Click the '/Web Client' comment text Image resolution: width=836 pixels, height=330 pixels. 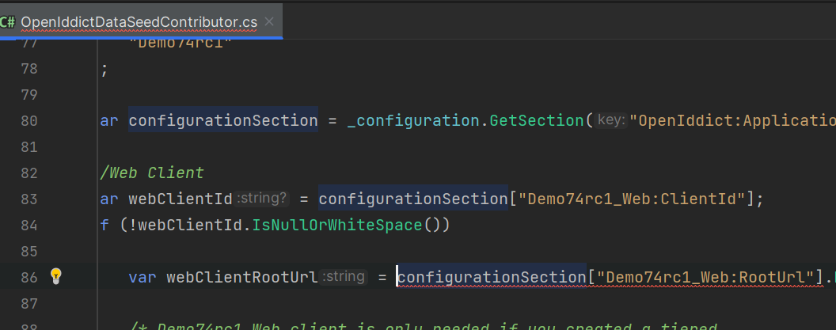[152, 173]
